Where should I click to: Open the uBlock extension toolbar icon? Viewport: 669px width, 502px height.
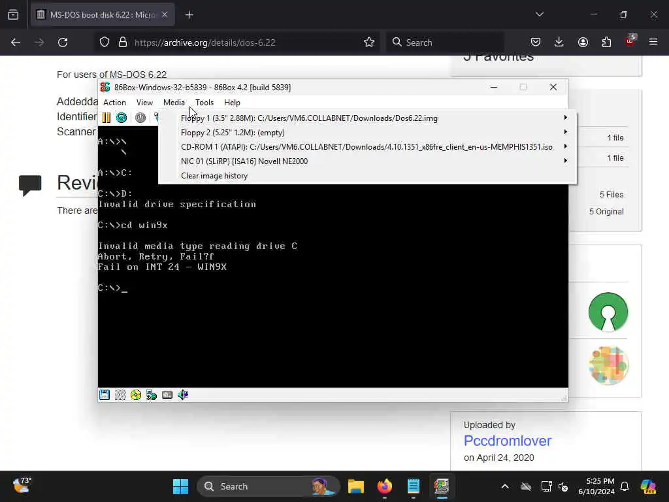(x=630, y=41)
